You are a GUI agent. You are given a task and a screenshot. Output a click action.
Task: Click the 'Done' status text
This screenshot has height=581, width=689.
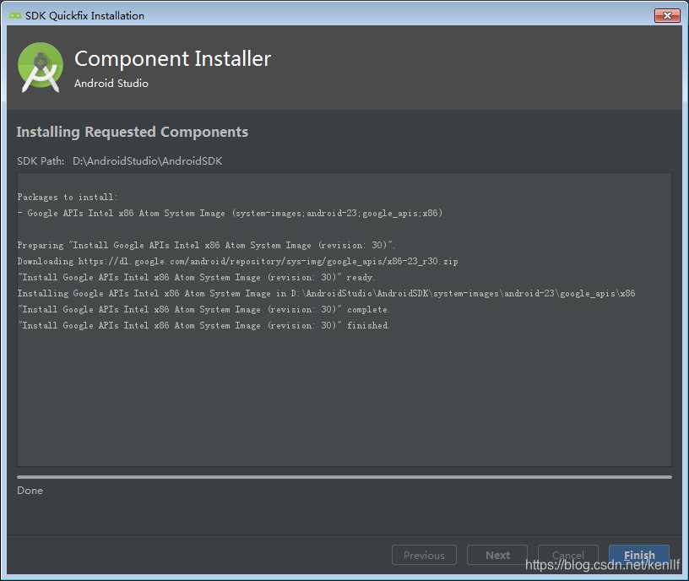click(30, 491)
